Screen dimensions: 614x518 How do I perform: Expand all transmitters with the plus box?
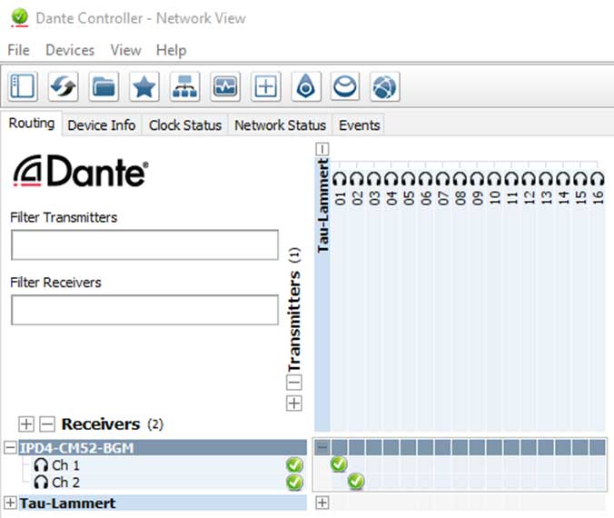point(294,403)
